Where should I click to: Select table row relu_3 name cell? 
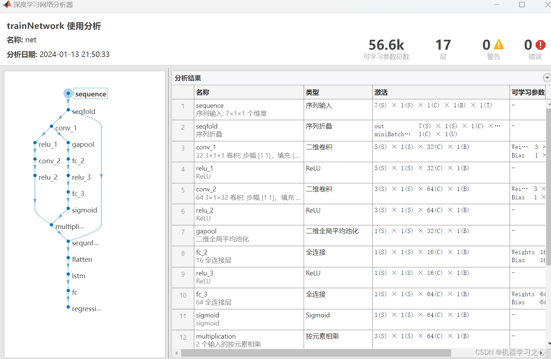[249, 278]
